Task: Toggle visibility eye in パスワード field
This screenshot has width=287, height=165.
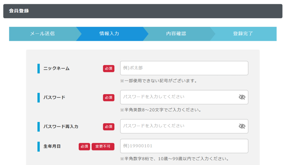Action: 242,97
